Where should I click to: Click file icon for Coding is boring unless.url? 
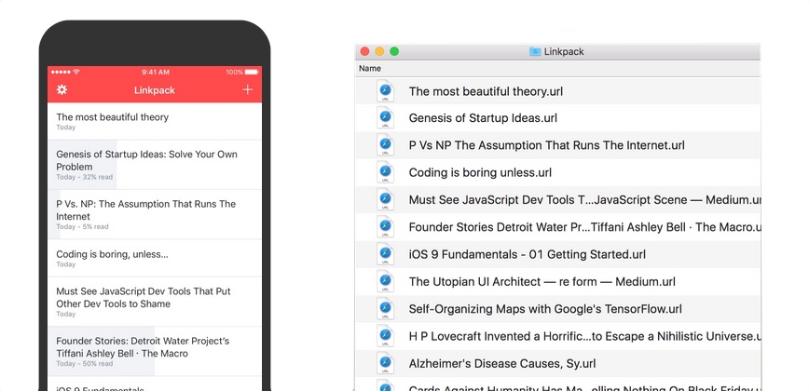click(x=385, y=172)
